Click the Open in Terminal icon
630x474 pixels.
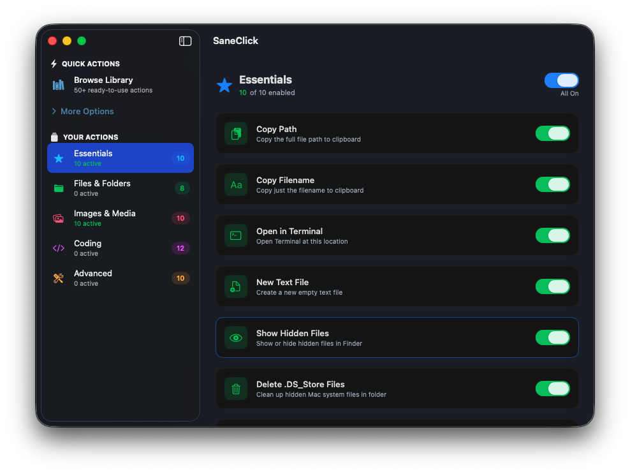[236, 235]
